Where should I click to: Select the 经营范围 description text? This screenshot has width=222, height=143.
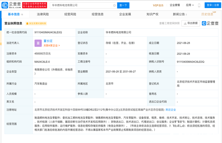[x=125, y=124]
